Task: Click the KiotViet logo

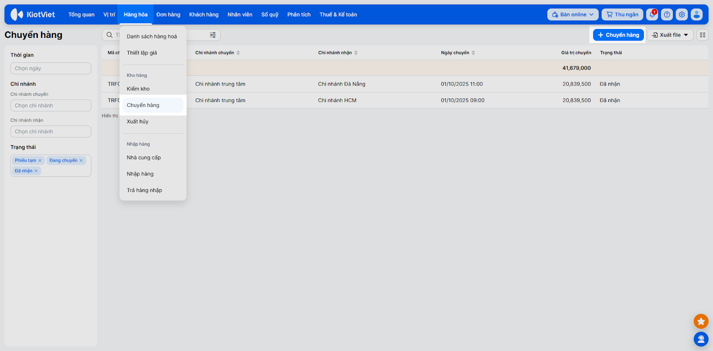Action: (33, 15)
